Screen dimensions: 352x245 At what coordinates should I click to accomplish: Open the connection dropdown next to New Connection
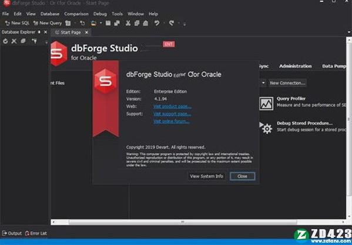(263, 83)
